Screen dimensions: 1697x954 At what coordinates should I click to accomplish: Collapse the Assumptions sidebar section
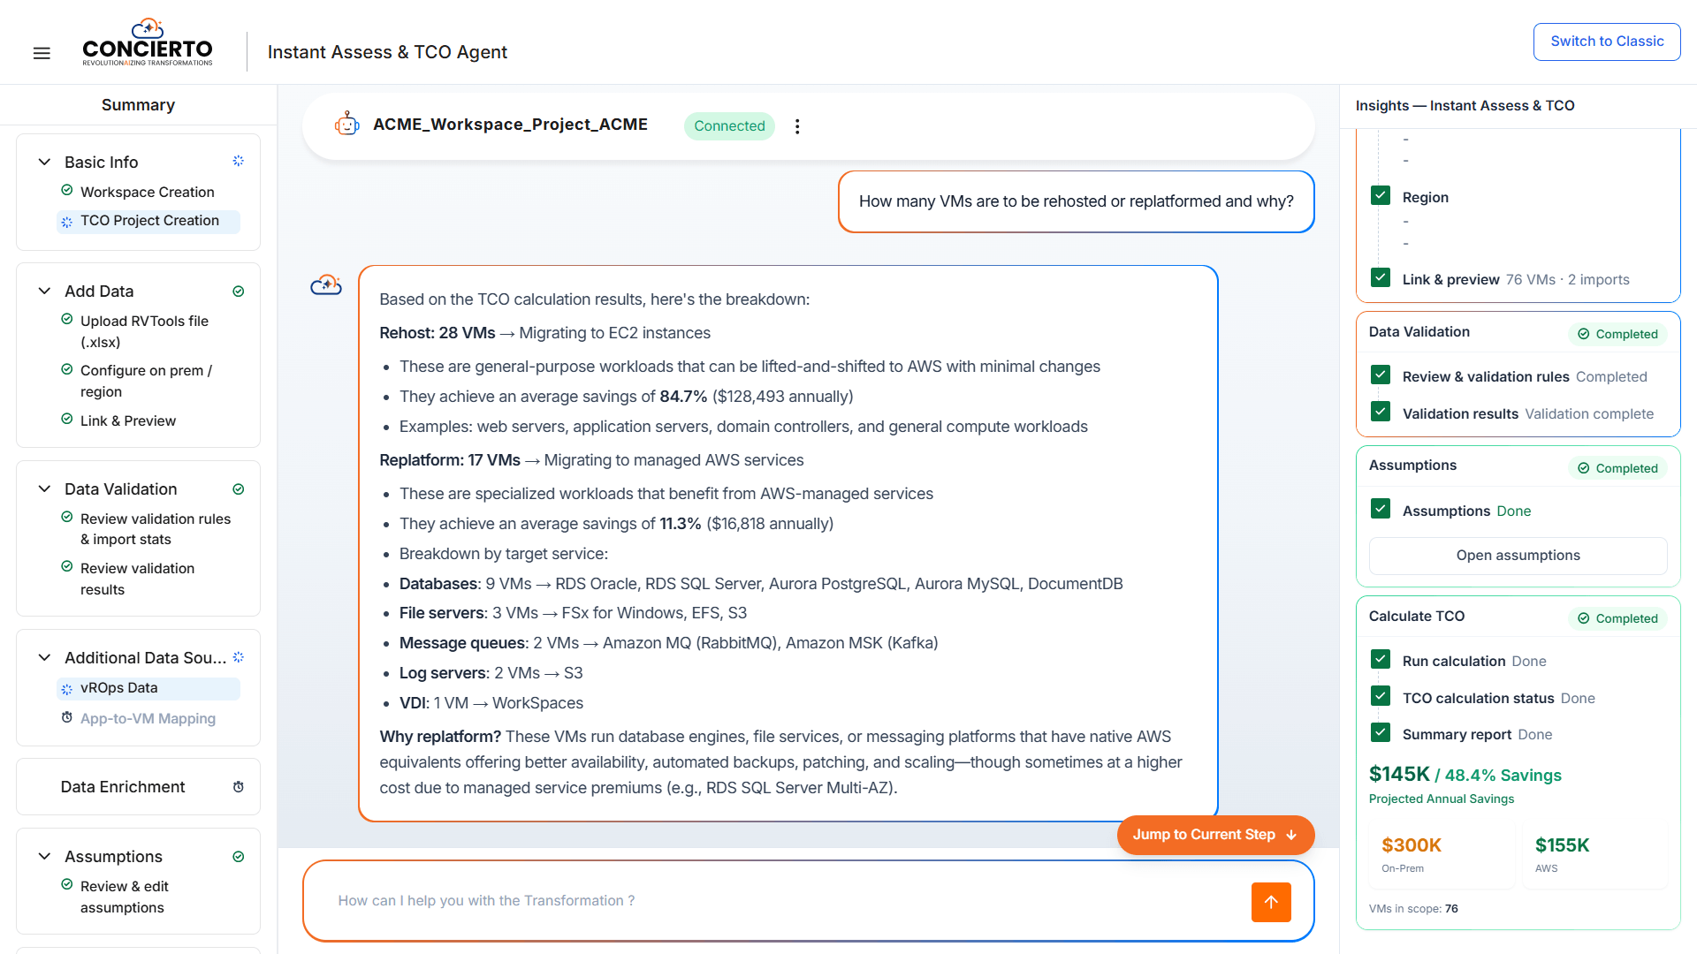[x=44, y=856]
